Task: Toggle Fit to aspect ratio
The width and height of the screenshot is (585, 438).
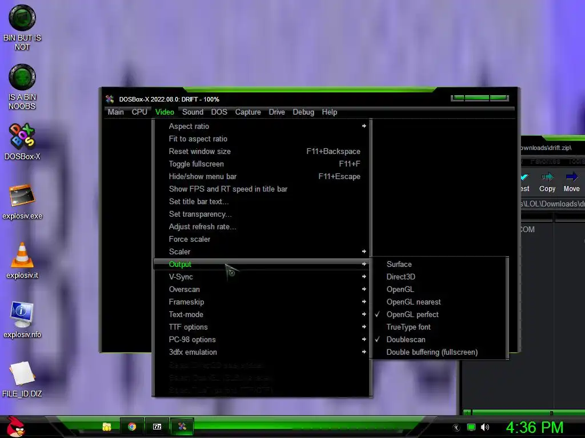Action: coord(262,139)
